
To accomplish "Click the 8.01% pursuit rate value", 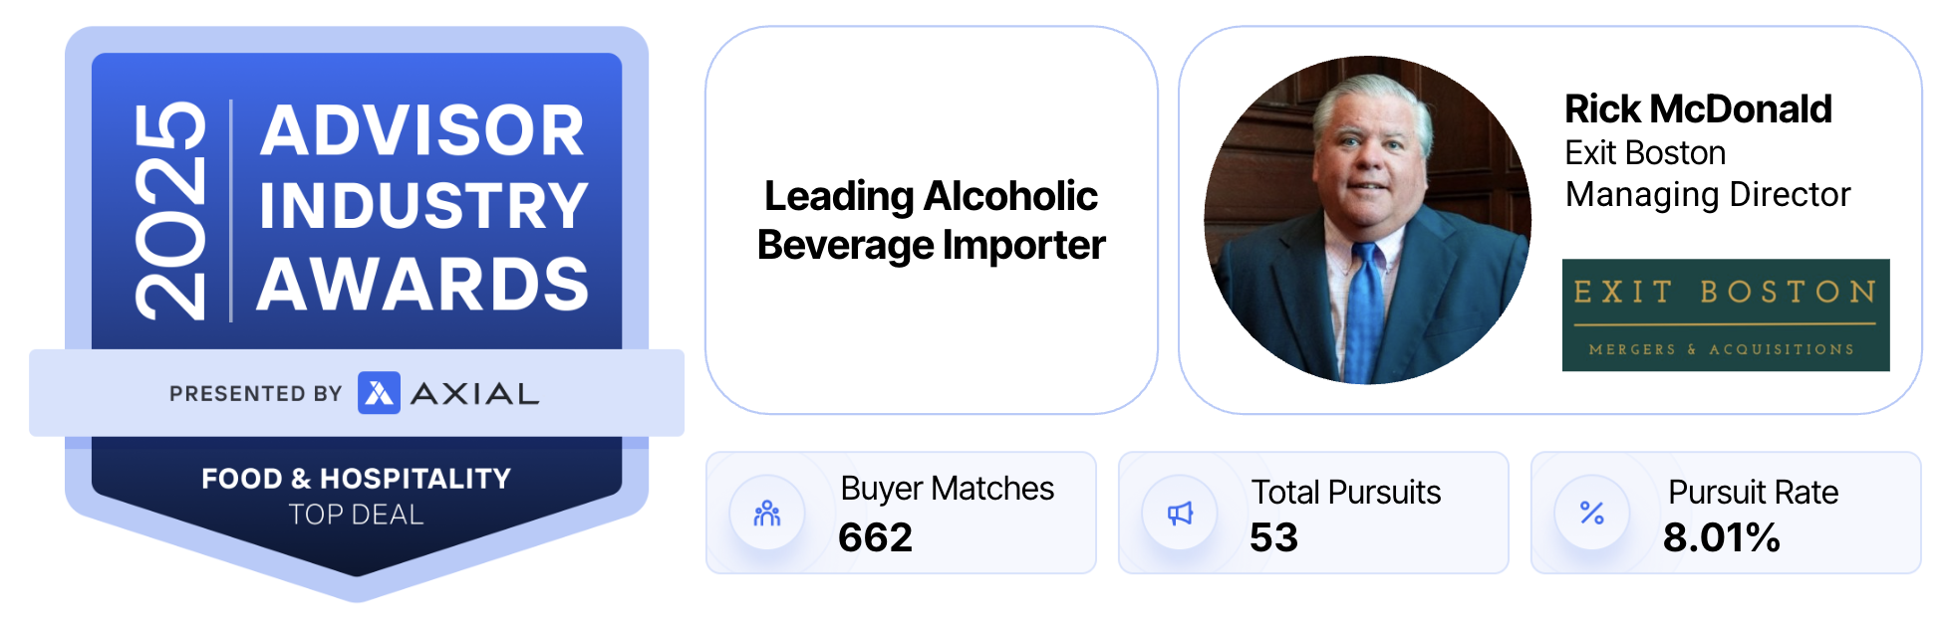I will 1721,538.
